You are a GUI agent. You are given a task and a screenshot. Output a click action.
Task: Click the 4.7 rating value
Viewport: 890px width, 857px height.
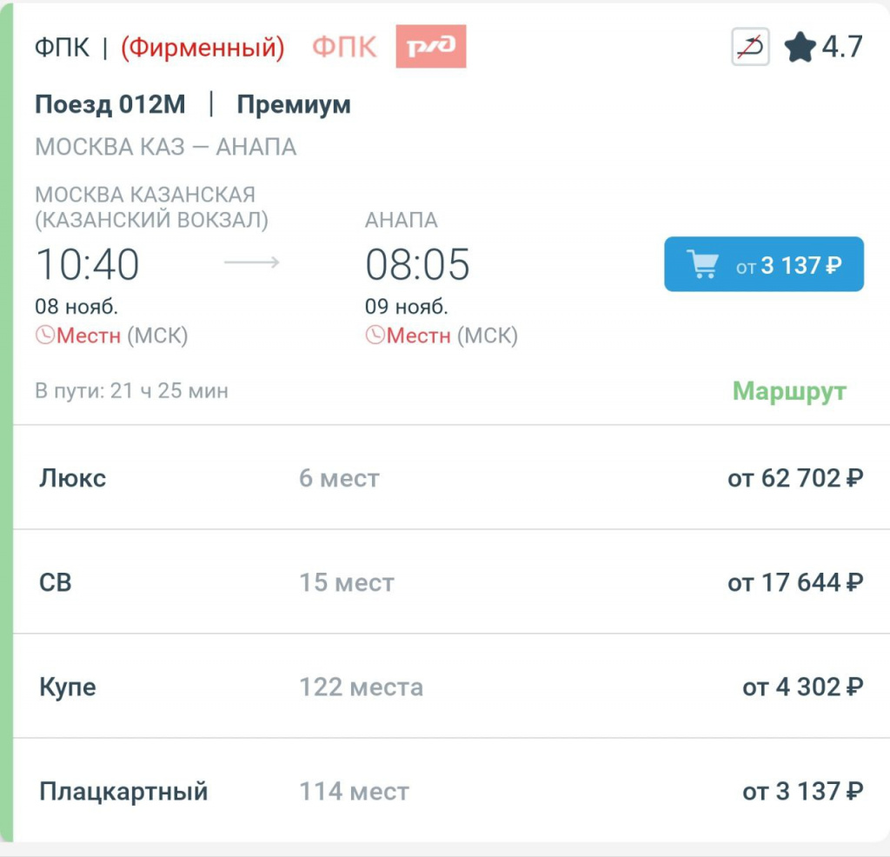(x=845, y=44)
